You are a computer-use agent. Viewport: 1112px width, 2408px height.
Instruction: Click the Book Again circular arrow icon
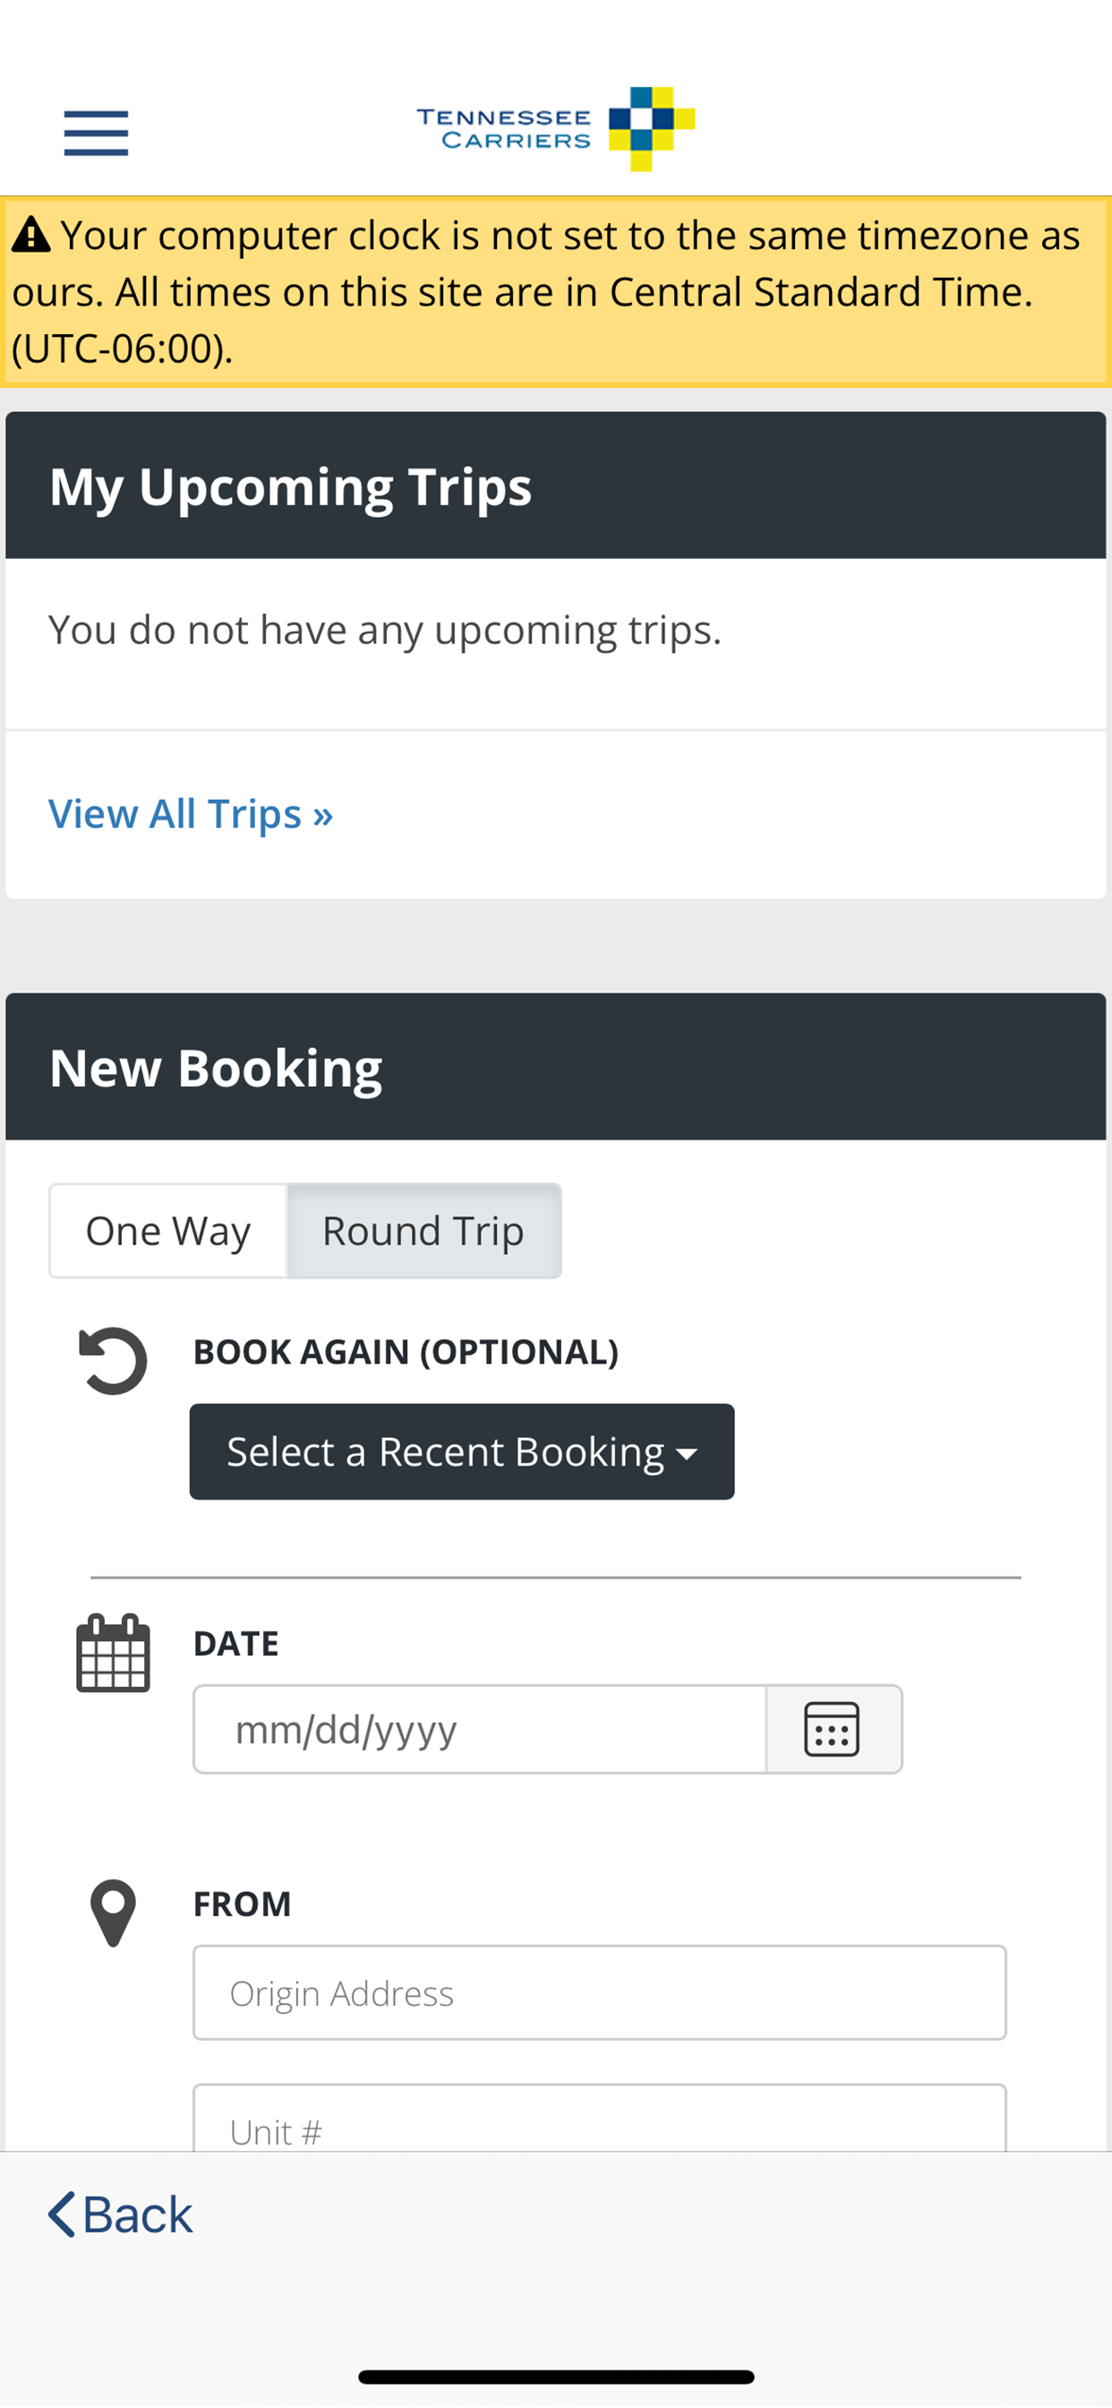pos(113,1361)
